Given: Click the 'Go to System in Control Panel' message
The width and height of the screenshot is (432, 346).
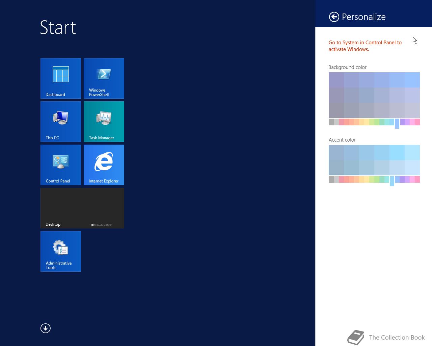Looking at the screenshot, I should [365, 46].
